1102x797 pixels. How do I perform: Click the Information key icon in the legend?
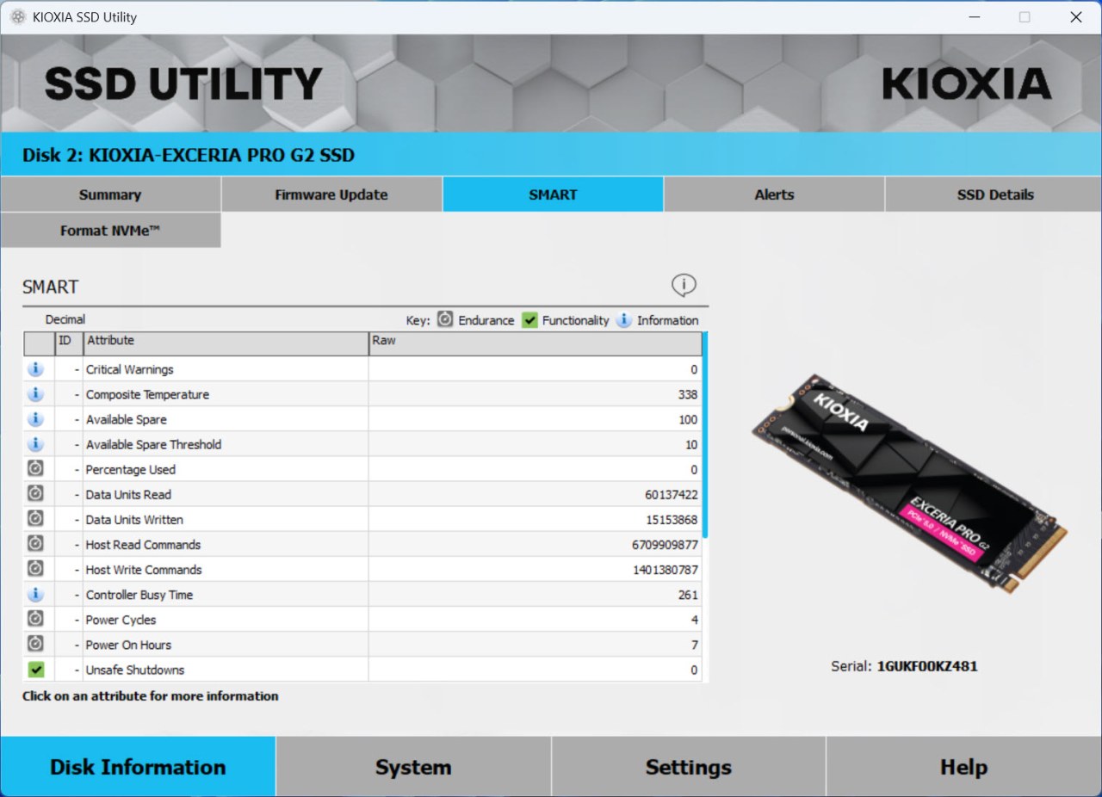624,320
